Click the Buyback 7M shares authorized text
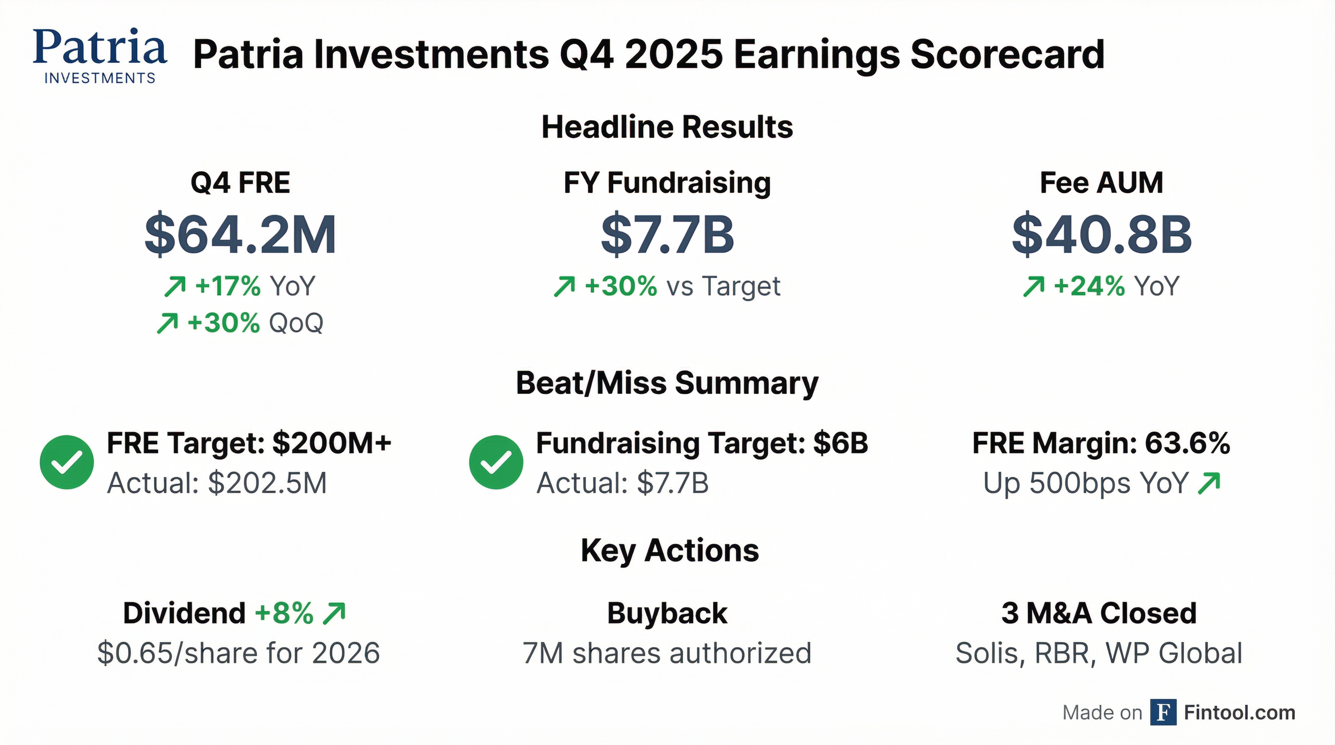1335x745 pixels. 667,653
